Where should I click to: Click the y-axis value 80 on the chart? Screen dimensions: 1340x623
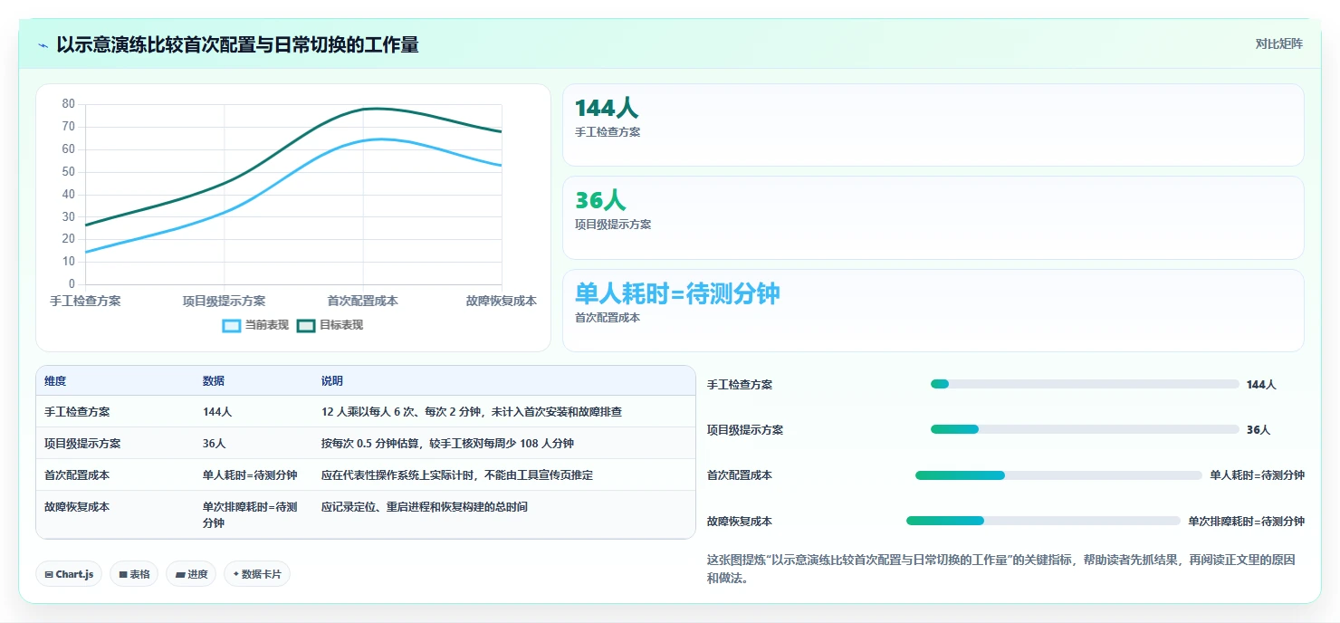point(69,104)
